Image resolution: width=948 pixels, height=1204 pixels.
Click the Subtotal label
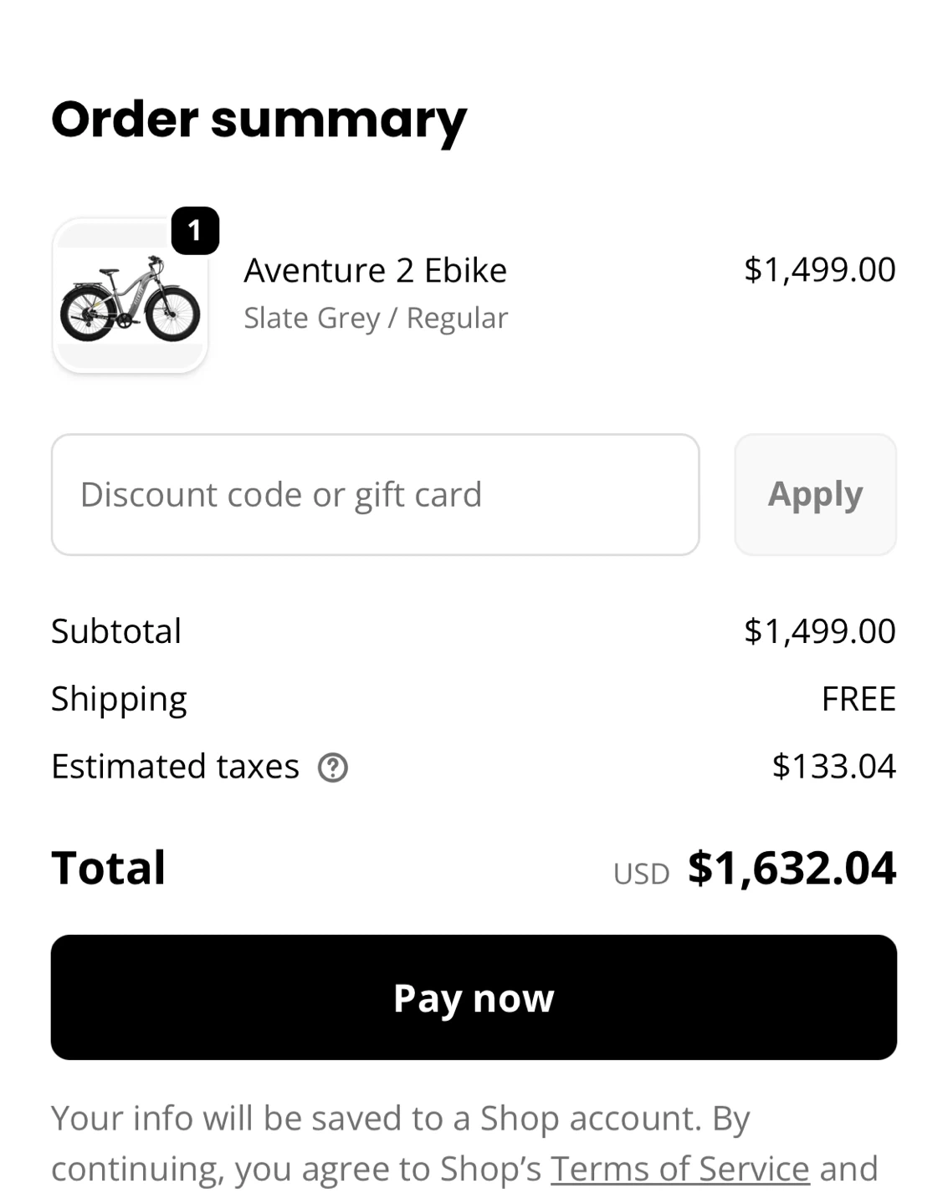116,631
